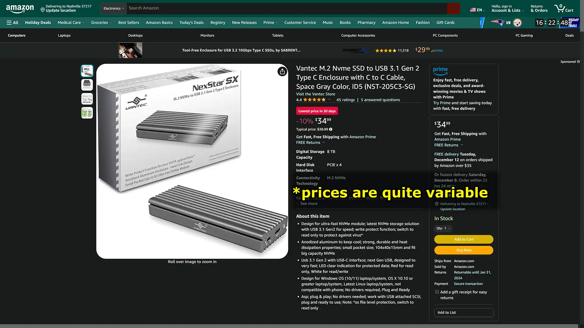This screenshot has height=328, width=584.
Task: Open the Electronics search category dropdown
Action: coord(113,9)
